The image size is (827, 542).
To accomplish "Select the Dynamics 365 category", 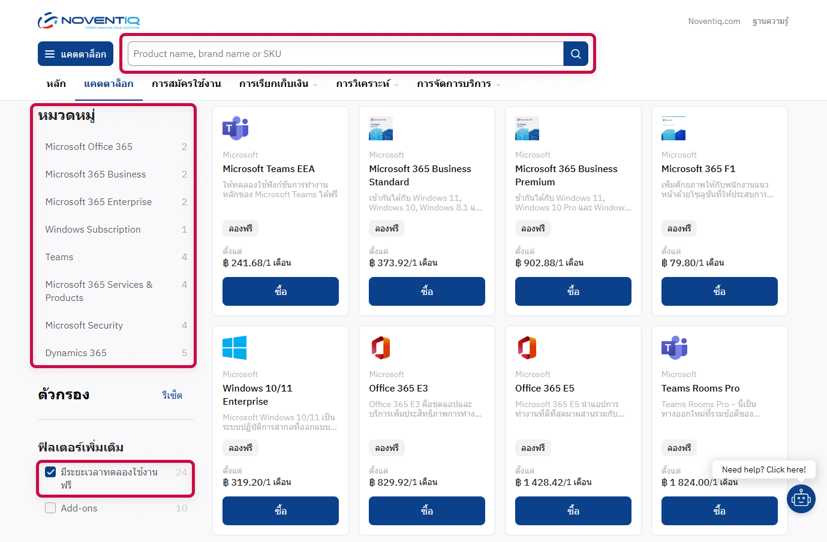I will click(76, 353).
